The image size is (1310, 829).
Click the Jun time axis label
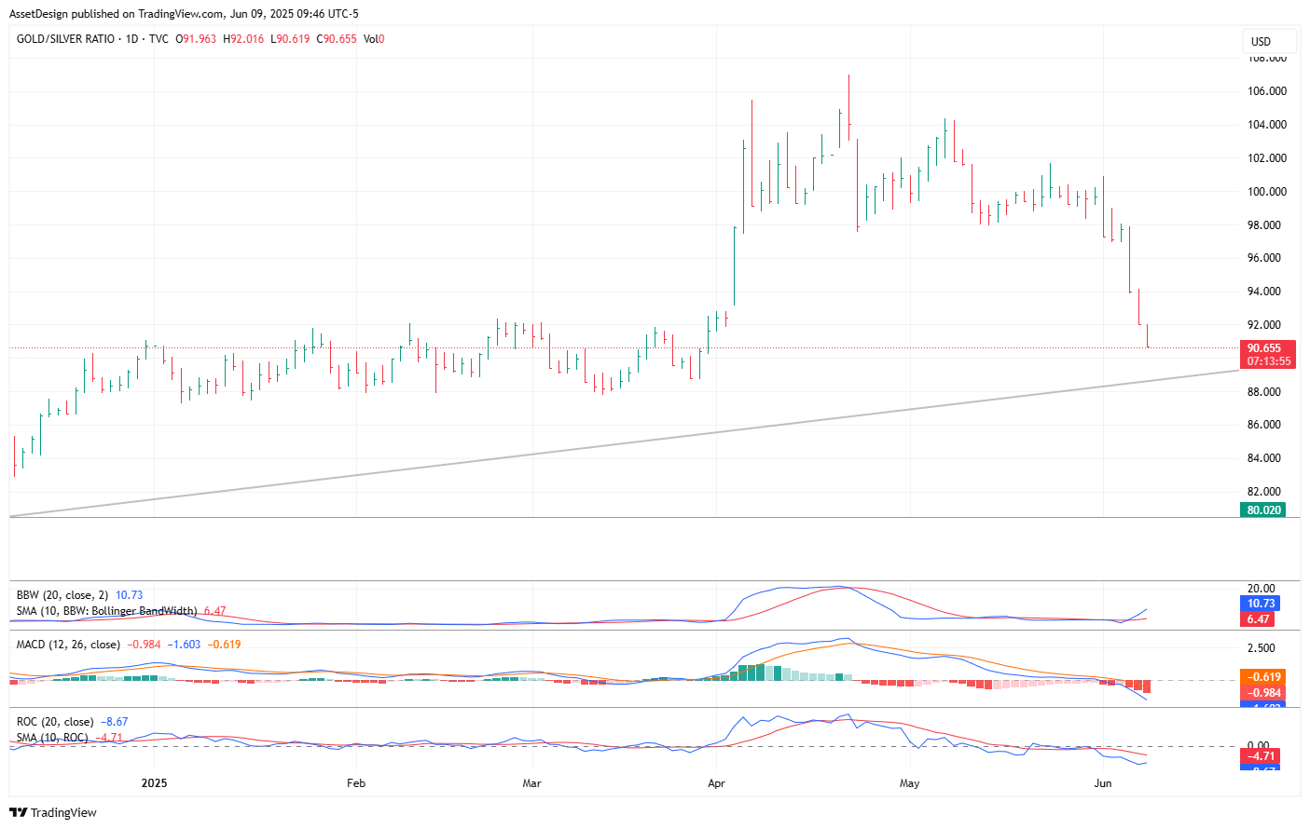[1103, 783]
